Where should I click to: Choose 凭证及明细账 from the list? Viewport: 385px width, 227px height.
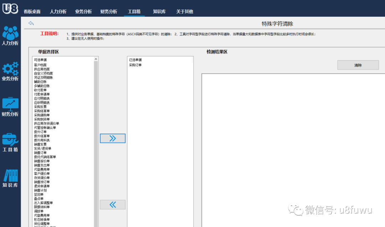point(43,78)
